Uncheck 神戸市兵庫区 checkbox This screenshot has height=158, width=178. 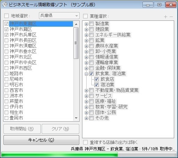[x=6, y=35]
